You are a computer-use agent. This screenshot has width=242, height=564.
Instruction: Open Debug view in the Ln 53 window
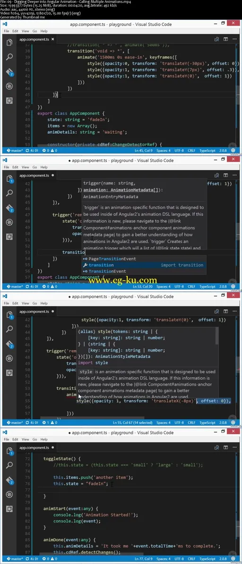pos(9,222)
